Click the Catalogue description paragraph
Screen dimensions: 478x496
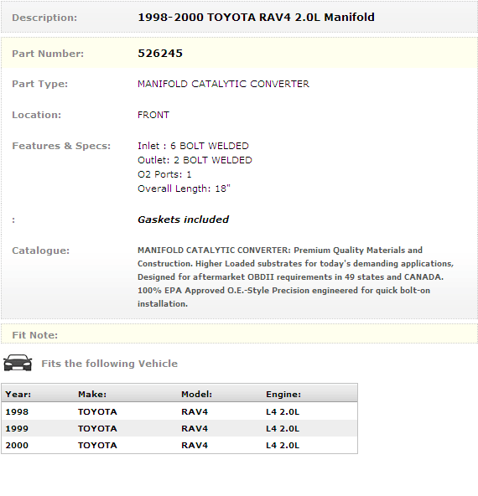point(295,276)
